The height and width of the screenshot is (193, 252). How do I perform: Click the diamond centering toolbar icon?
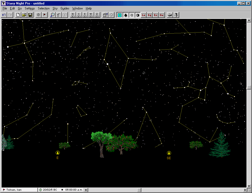click(111, 15)
